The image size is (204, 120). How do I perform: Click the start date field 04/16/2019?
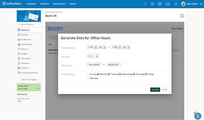point(94,65)
